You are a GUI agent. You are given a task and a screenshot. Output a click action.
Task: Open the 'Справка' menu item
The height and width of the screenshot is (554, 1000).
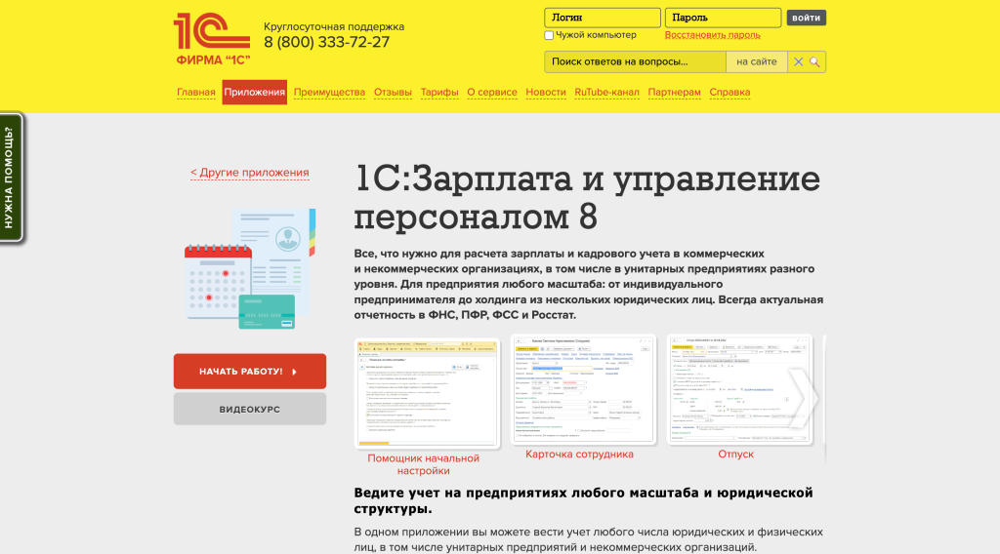729,93
